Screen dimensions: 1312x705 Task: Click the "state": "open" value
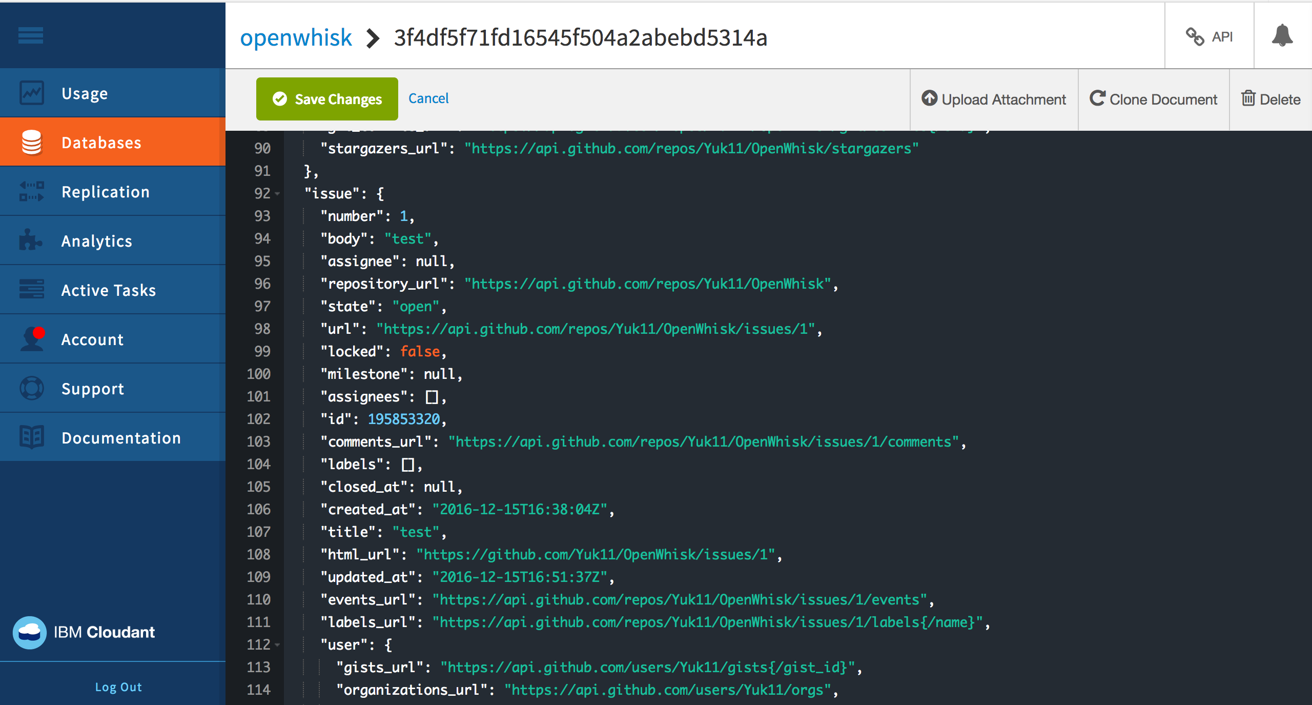point(416,307)
